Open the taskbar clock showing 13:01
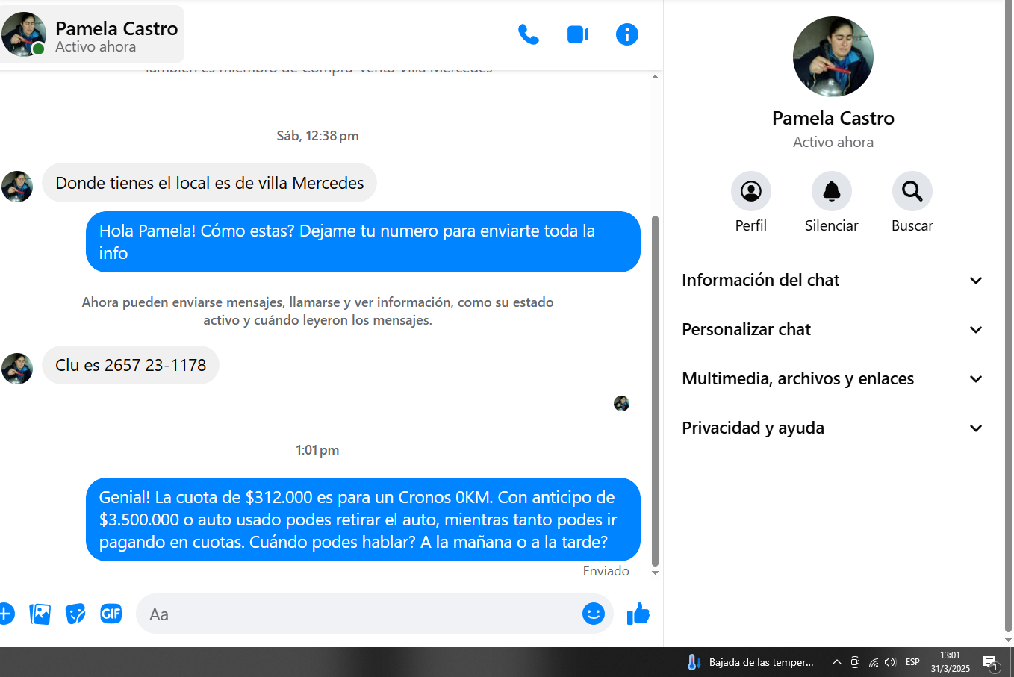Viewport: 1014px width, 677px height. 951,662
